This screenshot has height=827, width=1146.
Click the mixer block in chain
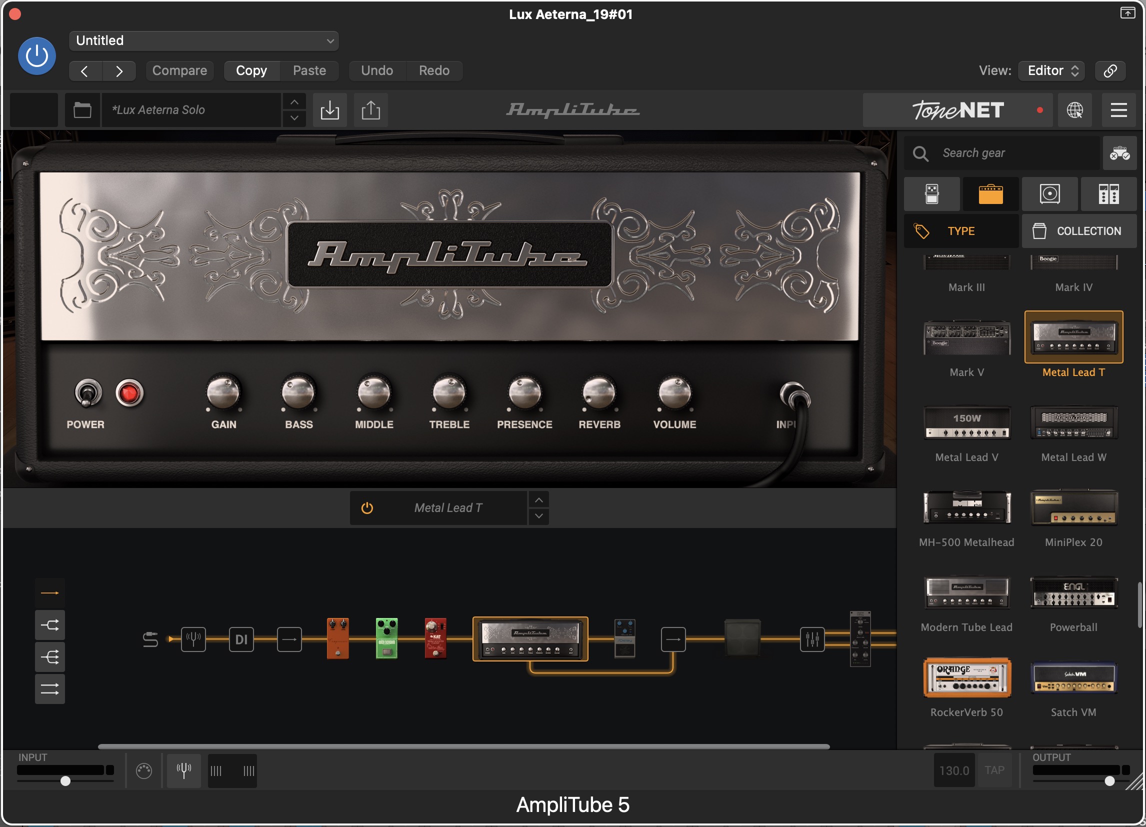(812, 639)
